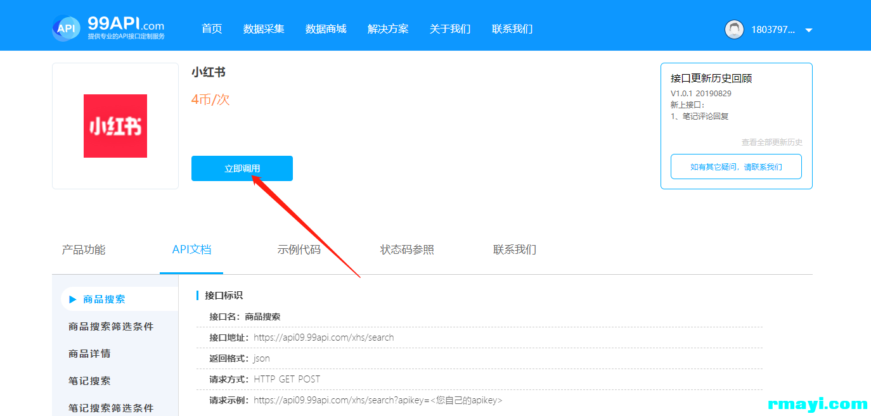
Task: Switch to the 示例代码 tab
Action: coord(299,249)
